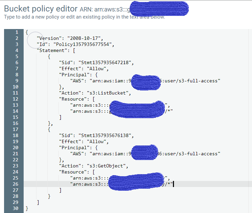The height and width of the screenshot is (213, 252).
Task: Click user/s3-full-access text on line 21
Action: click(x=191, y=154)
